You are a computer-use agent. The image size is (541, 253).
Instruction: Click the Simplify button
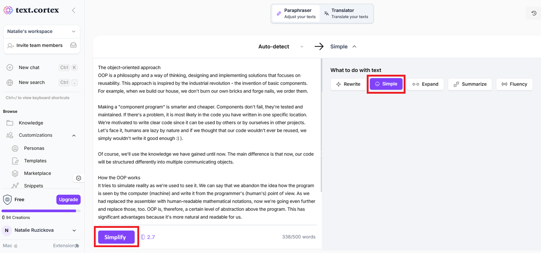pyautogui.click(x=116, y=237)
